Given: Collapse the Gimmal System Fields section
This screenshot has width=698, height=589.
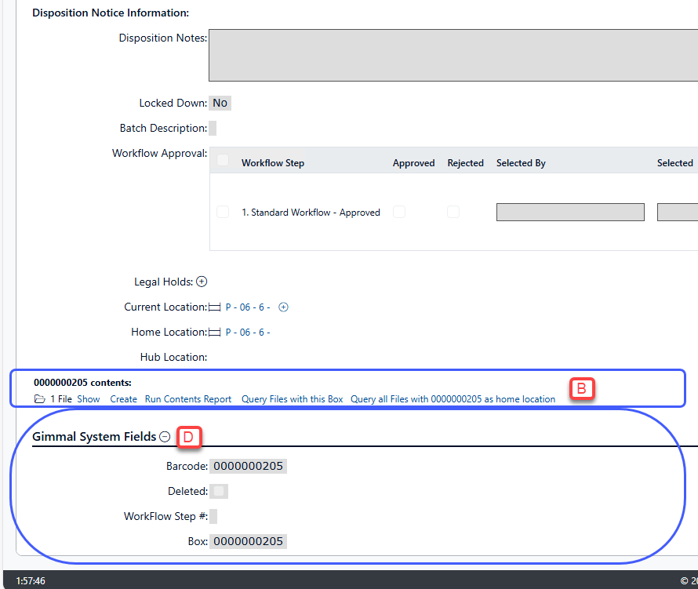Looking at the screenshot, I should pos(165,437).
